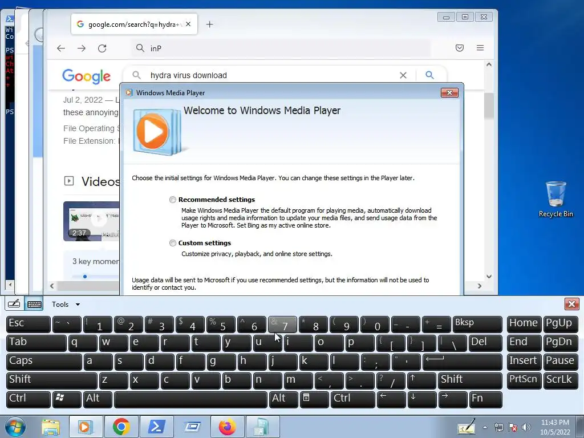Tap the context menu key on the keyboard
The image size is (584, 438).
pyautogui.click(x=314, y=399)
